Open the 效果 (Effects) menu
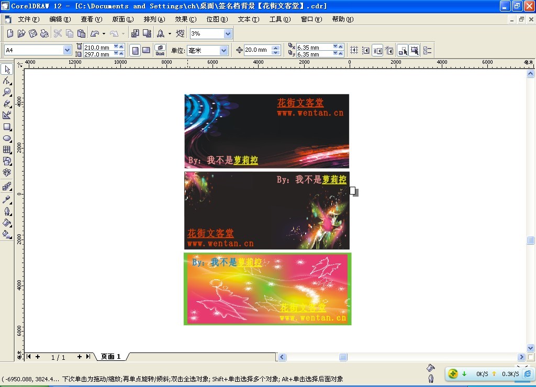 coord(185,19)
